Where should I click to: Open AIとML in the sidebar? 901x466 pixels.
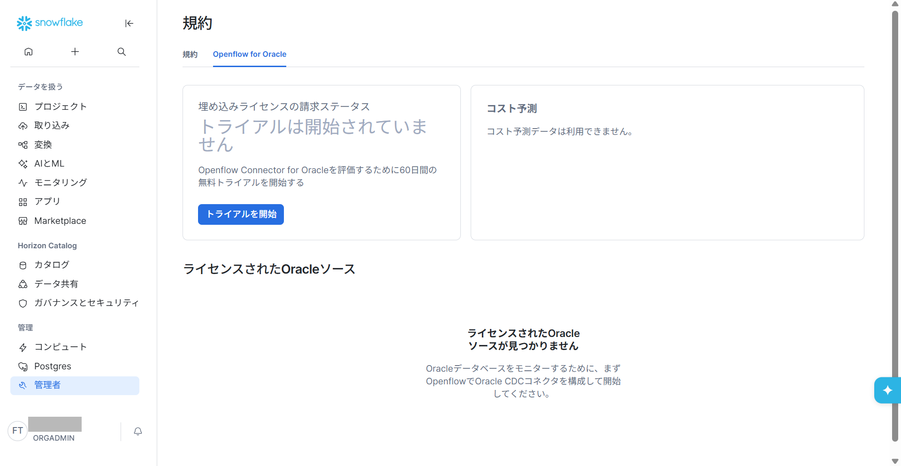[x=75, y=163]
